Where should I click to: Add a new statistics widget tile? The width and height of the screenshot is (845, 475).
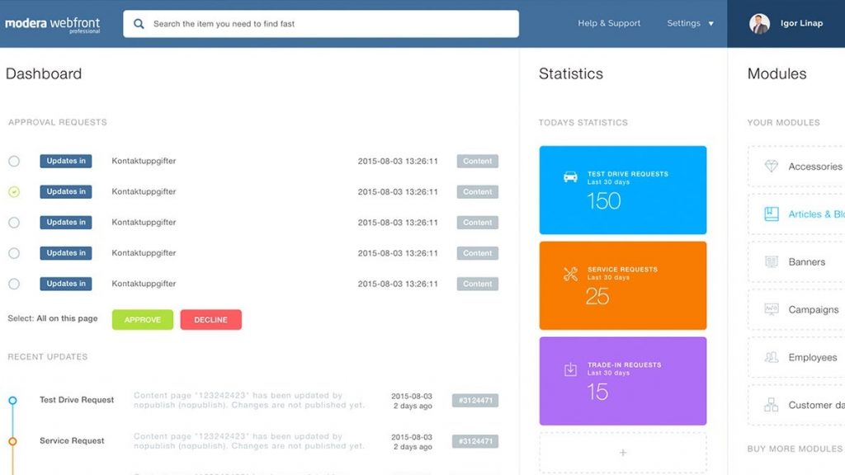[623, 453]
